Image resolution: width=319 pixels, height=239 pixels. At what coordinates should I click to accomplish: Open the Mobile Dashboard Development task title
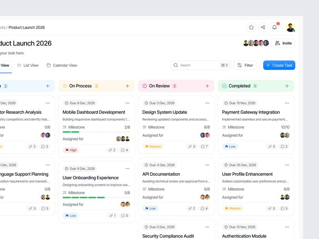click(94, 112)
